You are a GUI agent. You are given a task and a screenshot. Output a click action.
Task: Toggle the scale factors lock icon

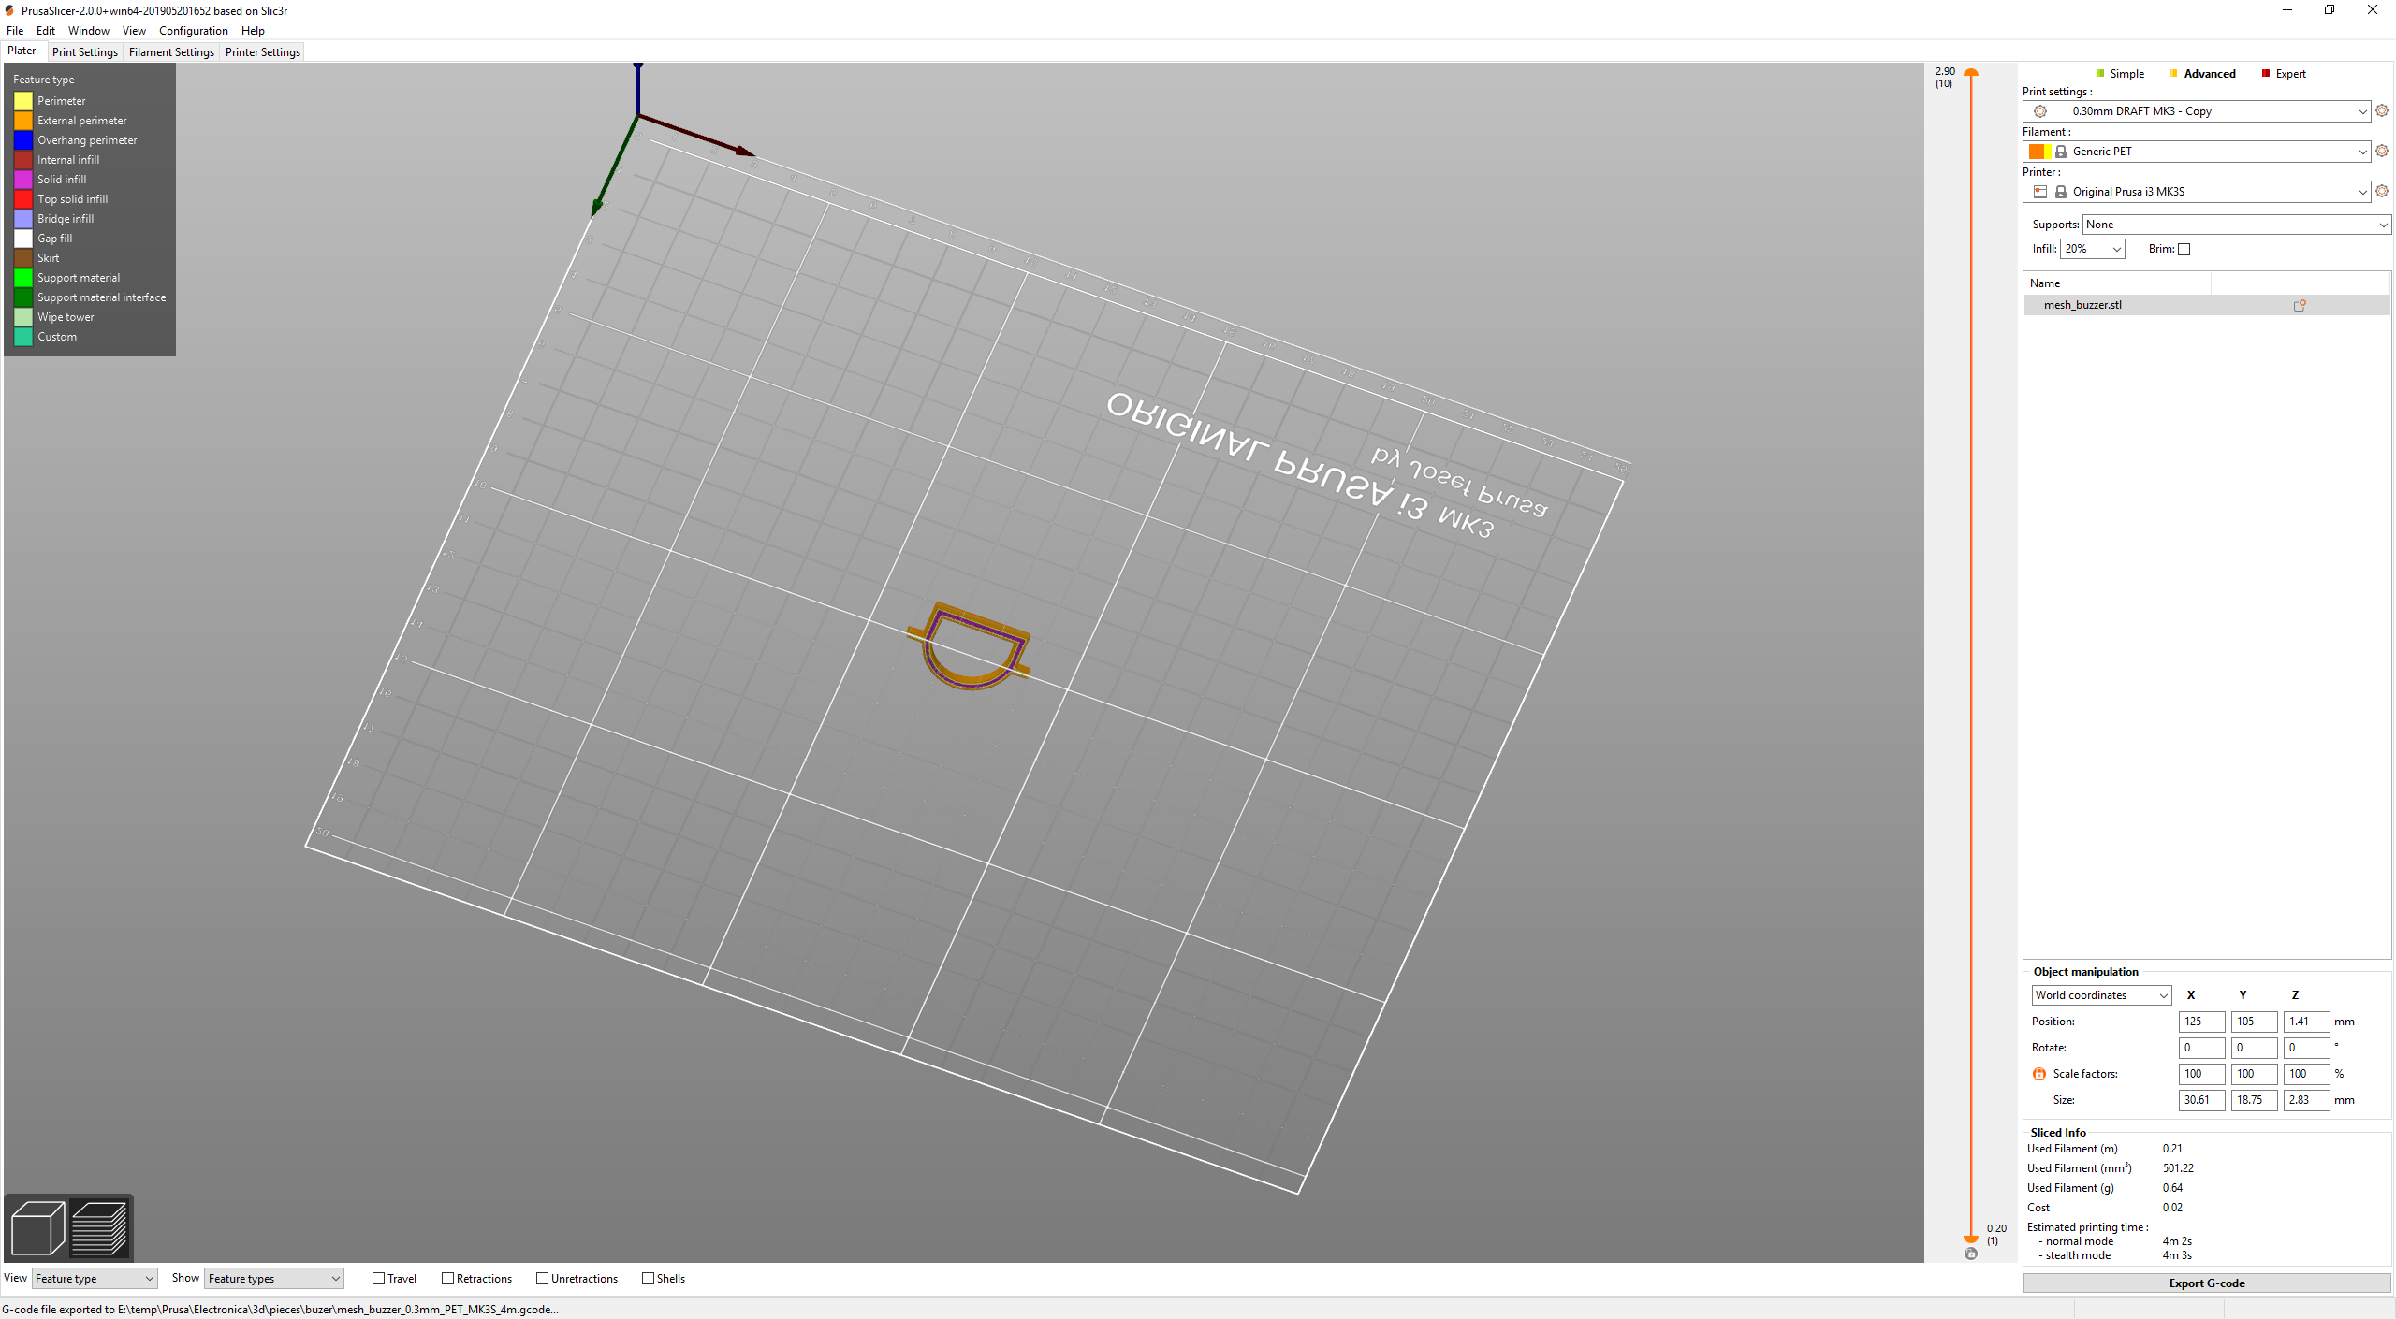coord(2039,1074)
